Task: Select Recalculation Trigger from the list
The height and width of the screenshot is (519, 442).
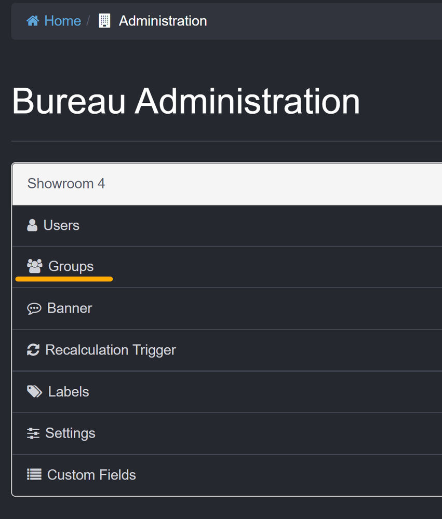Action: tap(111, 349)
